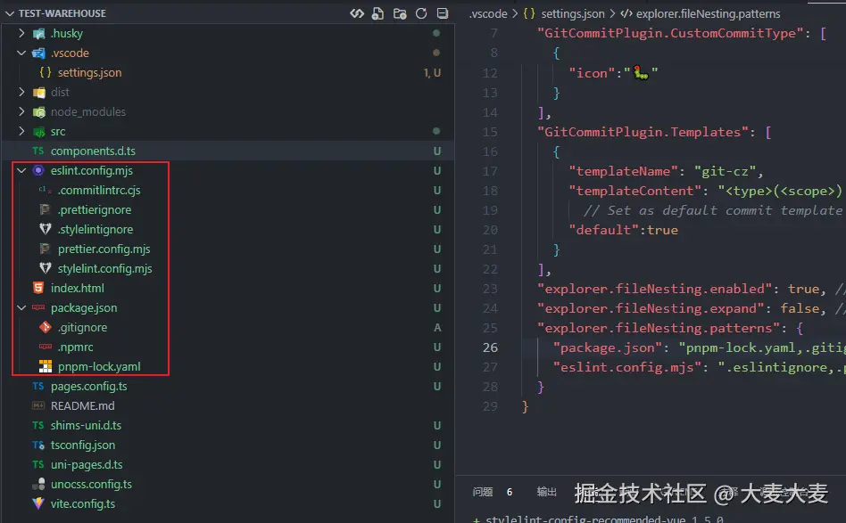Expand the .husky folder chevron

pyautogui.click(x=21, y=33)
